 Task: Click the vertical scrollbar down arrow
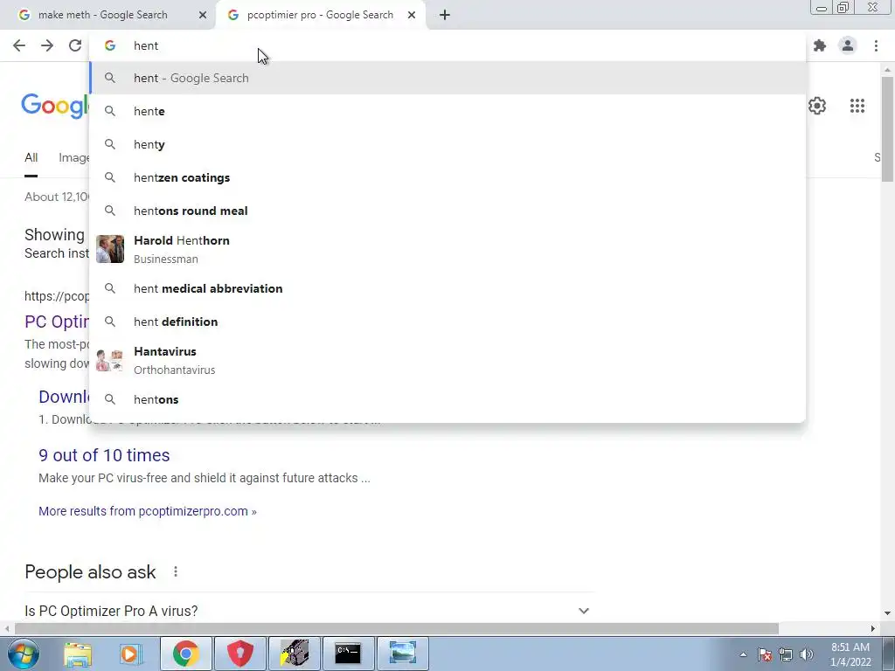887,614
